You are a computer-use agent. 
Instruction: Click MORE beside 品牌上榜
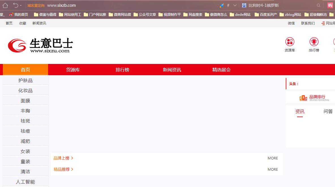coord(273,158)
